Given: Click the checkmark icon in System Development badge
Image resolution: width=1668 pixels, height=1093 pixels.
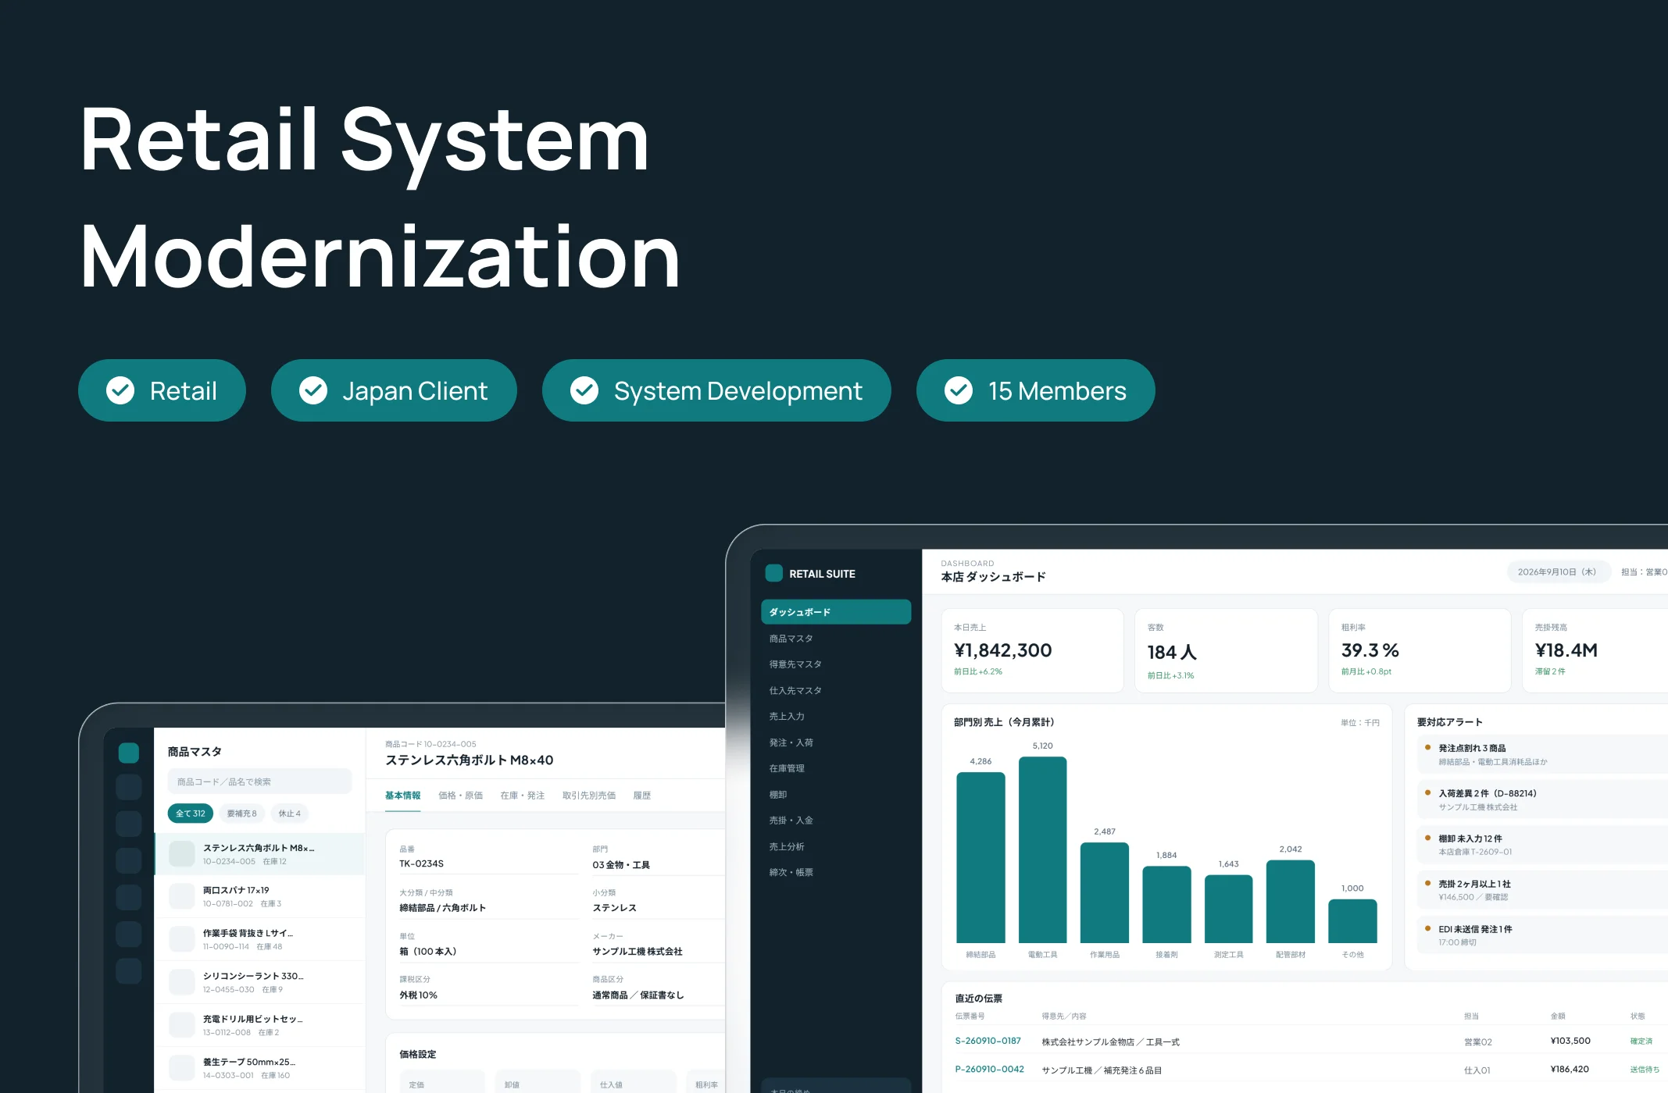Looking at the screenshot, I should [x=584, y=390].
